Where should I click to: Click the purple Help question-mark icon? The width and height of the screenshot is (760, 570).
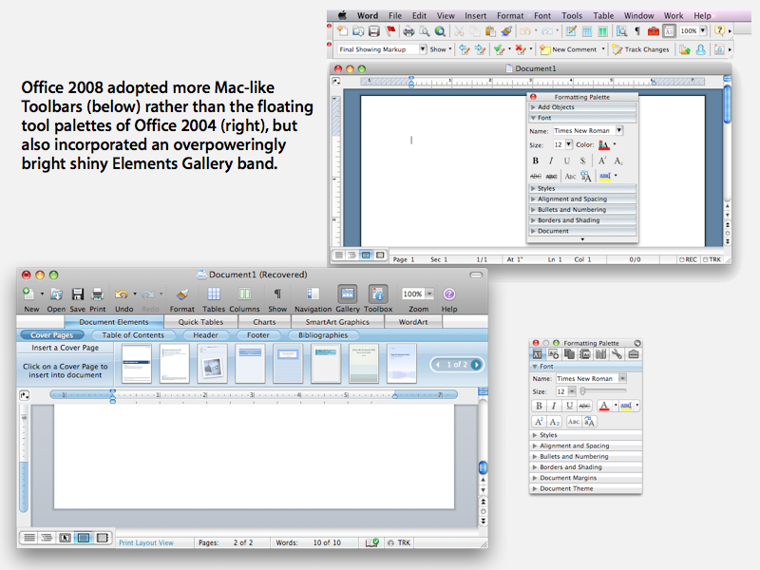tap(449, 294)
